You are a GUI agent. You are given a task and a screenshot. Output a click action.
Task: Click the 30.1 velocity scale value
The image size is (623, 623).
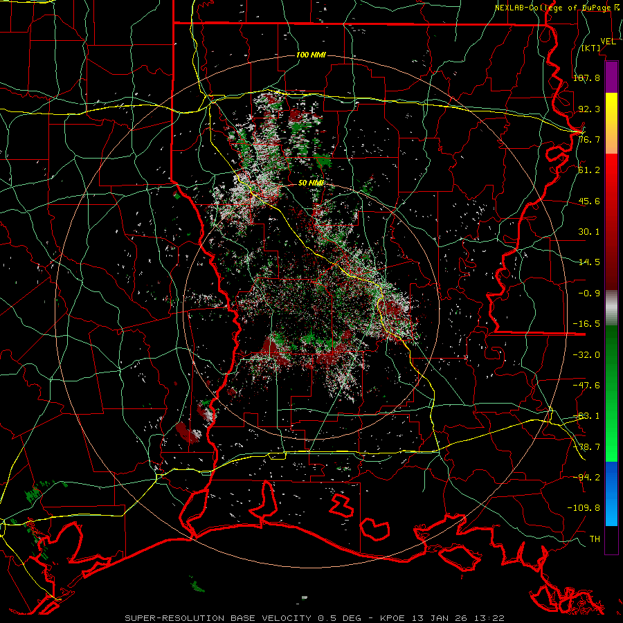click(589, 232)
